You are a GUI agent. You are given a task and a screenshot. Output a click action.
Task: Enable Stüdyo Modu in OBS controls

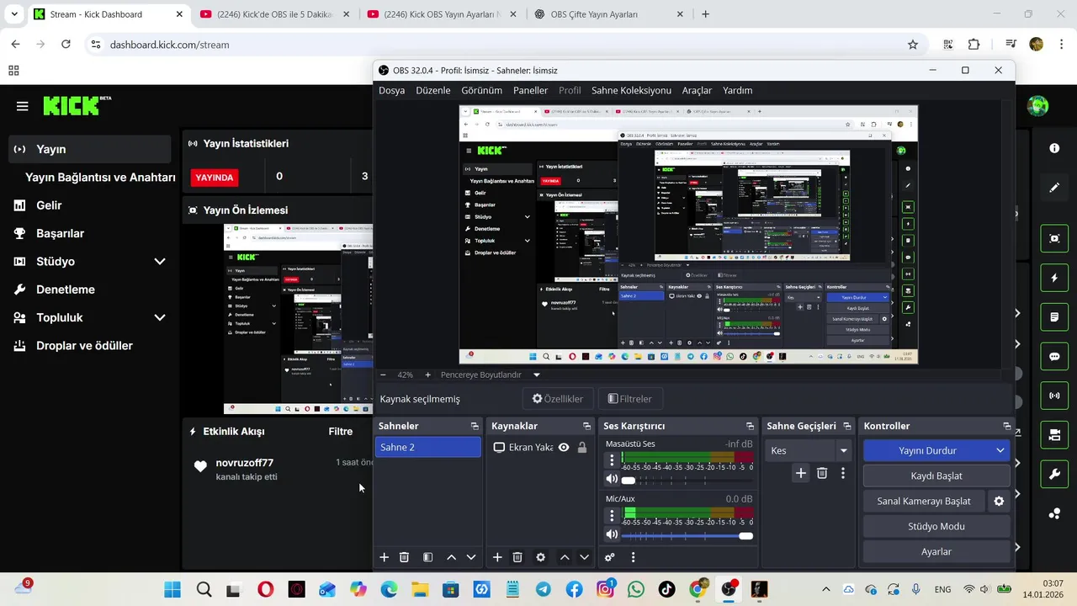pos(936,526)
